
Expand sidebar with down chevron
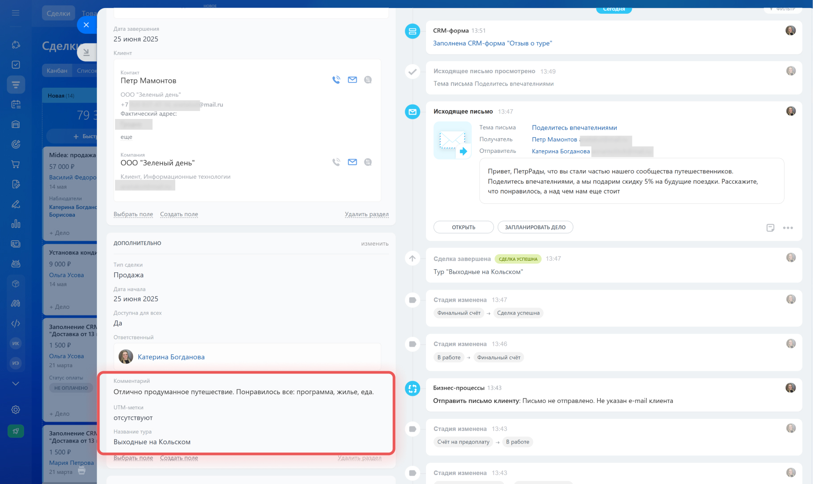[16, 383]
